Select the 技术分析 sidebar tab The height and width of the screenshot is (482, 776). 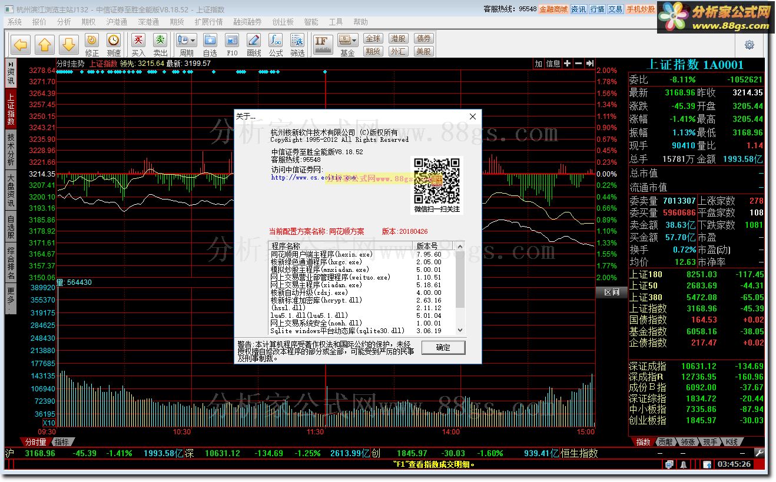(x=11, y=148)
